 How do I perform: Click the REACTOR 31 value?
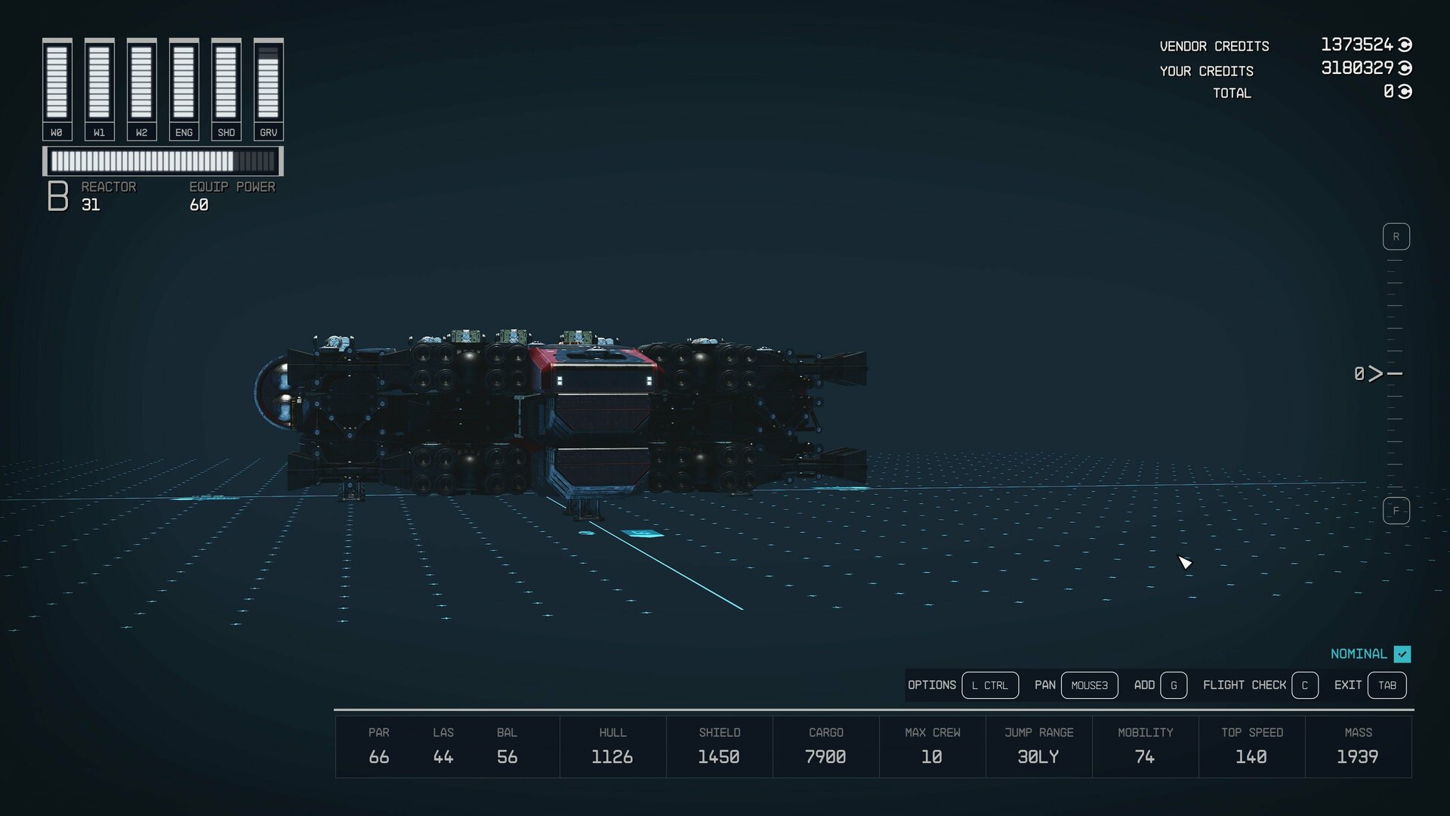[x=91, y=205]
